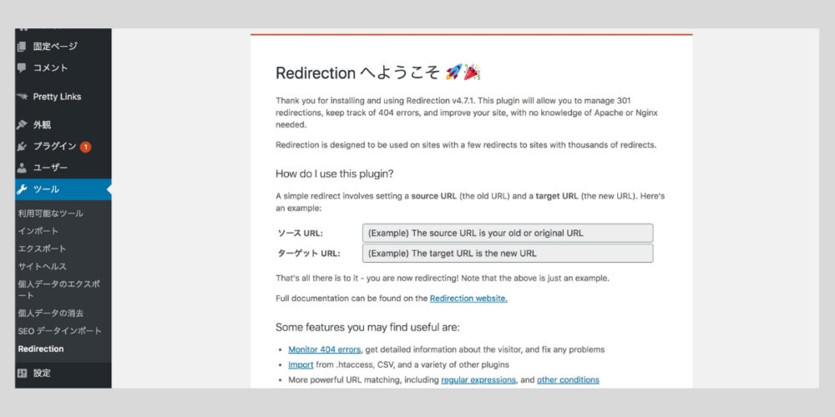This screenshot has height=417, width=835.
Task: Open the エクスポート submenu item
Action: [x=42, y=249]
